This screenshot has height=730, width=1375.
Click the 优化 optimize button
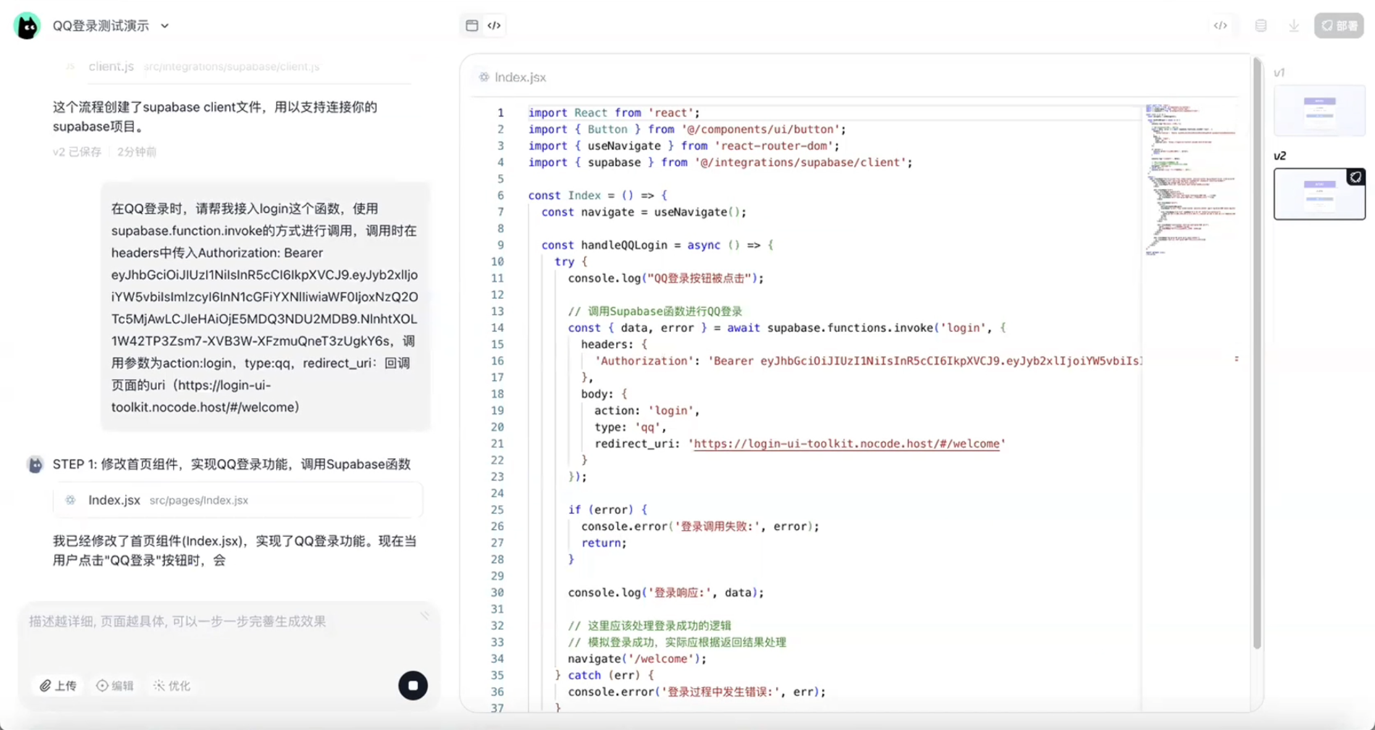click(x=172, y=686)
